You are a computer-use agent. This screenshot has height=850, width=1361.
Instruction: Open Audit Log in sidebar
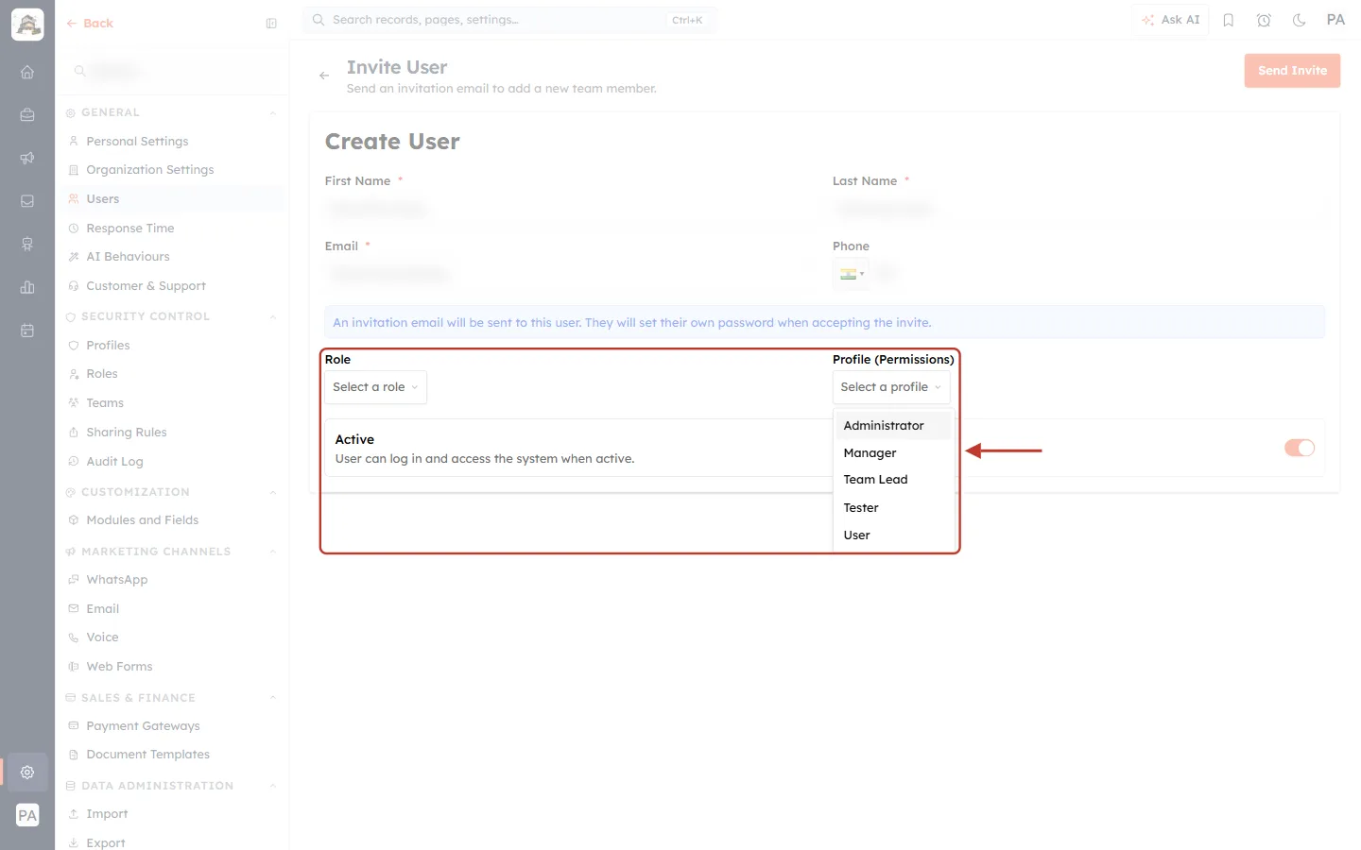pyautogui.click(x=114, y=462)
